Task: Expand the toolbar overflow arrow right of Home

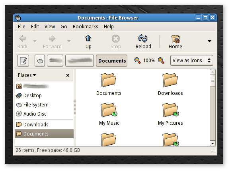Action: pyautogui.click(x=209, y=41)
